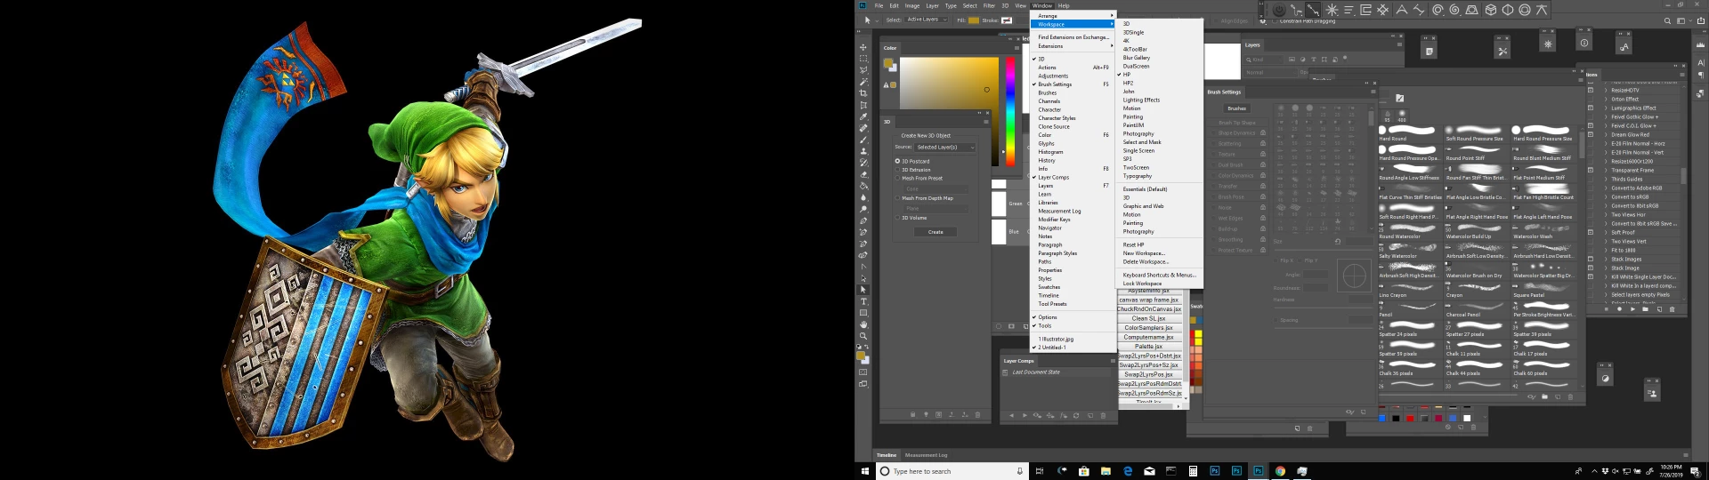This screenshot has height=480, width=1709.
Task: Open the Color panel flyout menu icon
Action: [1016, 48]
